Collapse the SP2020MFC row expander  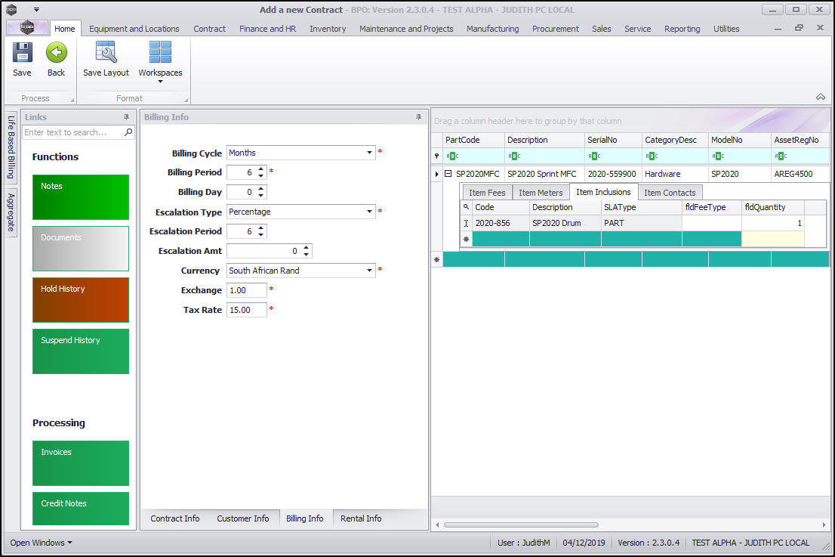(448, 174)
